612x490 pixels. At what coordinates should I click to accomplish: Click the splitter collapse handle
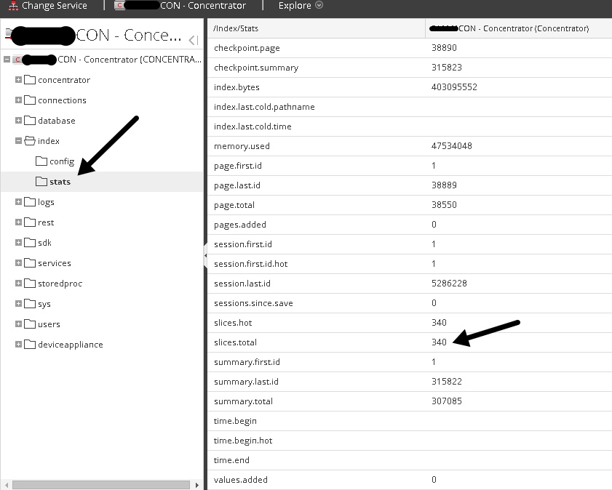205,255
